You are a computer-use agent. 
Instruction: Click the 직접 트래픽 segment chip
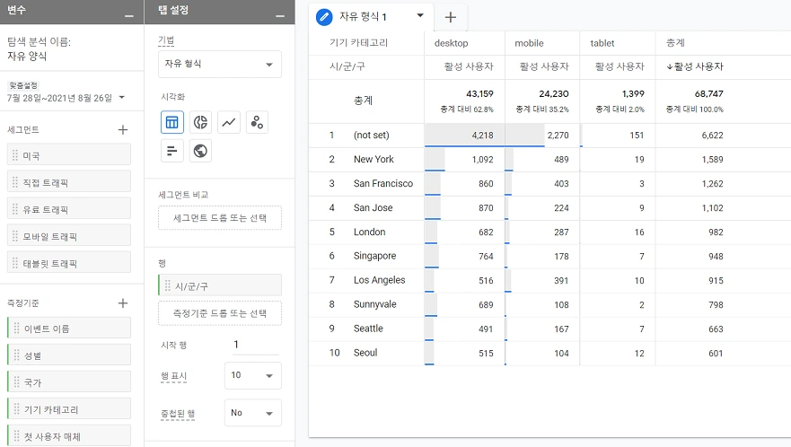tap(69, 181)
